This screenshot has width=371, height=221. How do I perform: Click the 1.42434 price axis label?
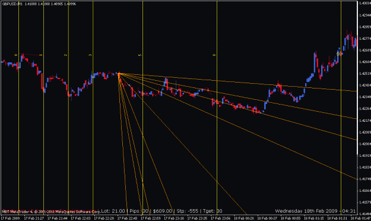pos(365,85)
